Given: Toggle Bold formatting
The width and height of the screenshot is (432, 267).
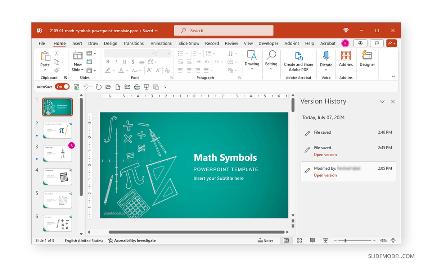Looking at the screenshot, I should (108, 62).
